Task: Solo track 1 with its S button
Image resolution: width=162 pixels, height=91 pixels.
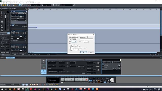Action: (x=12, y=13)
